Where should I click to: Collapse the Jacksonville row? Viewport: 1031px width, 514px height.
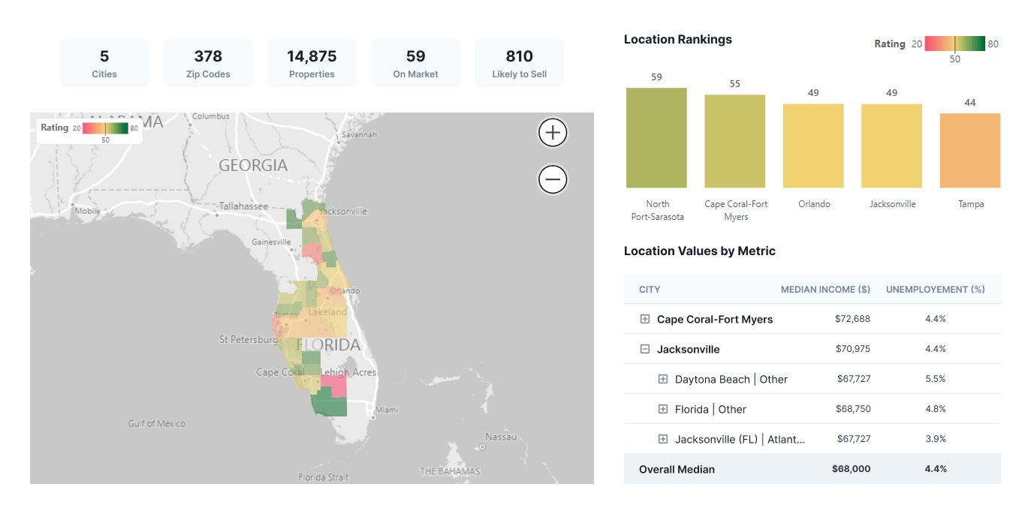pyautogui.click(x=644, y=349)
